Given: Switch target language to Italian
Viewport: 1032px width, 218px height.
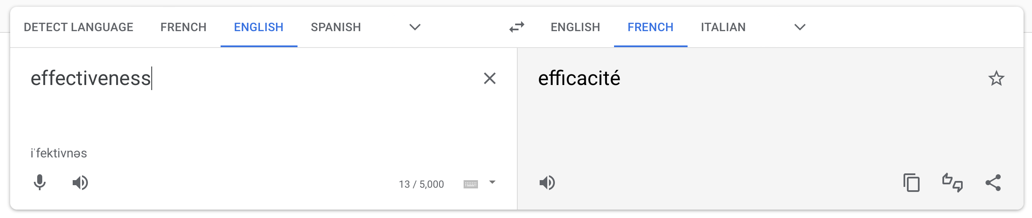Looking at the screenshot, I should click(x=723, y=27).
